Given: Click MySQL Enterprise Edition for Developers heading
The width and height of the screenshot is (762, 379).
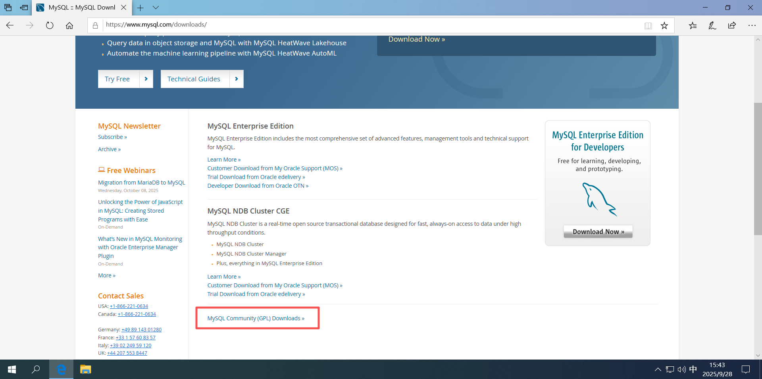Looking at the screenshot, I should (598, 141).
